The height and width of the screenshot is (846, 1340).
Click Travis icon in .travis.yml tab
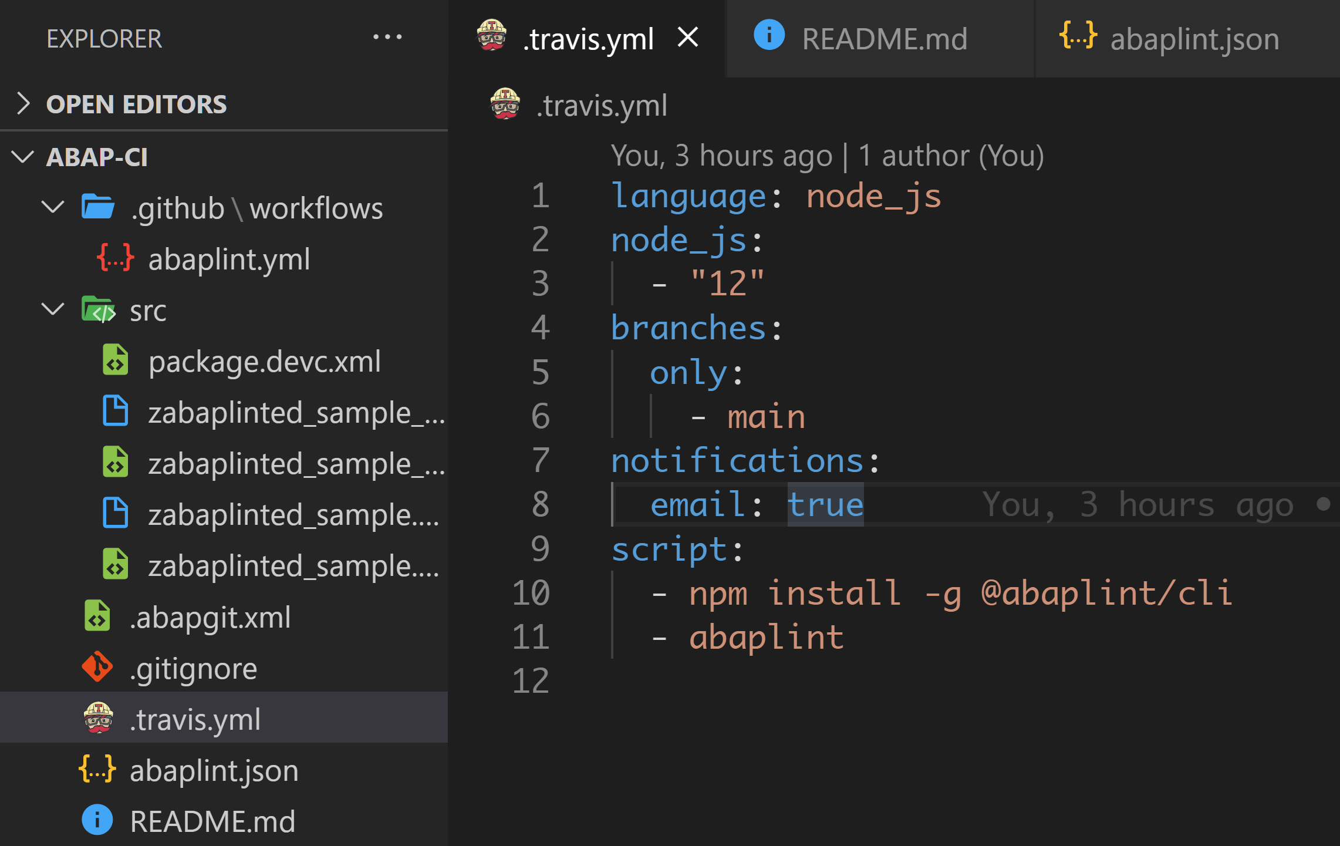(x=491, y=36)
